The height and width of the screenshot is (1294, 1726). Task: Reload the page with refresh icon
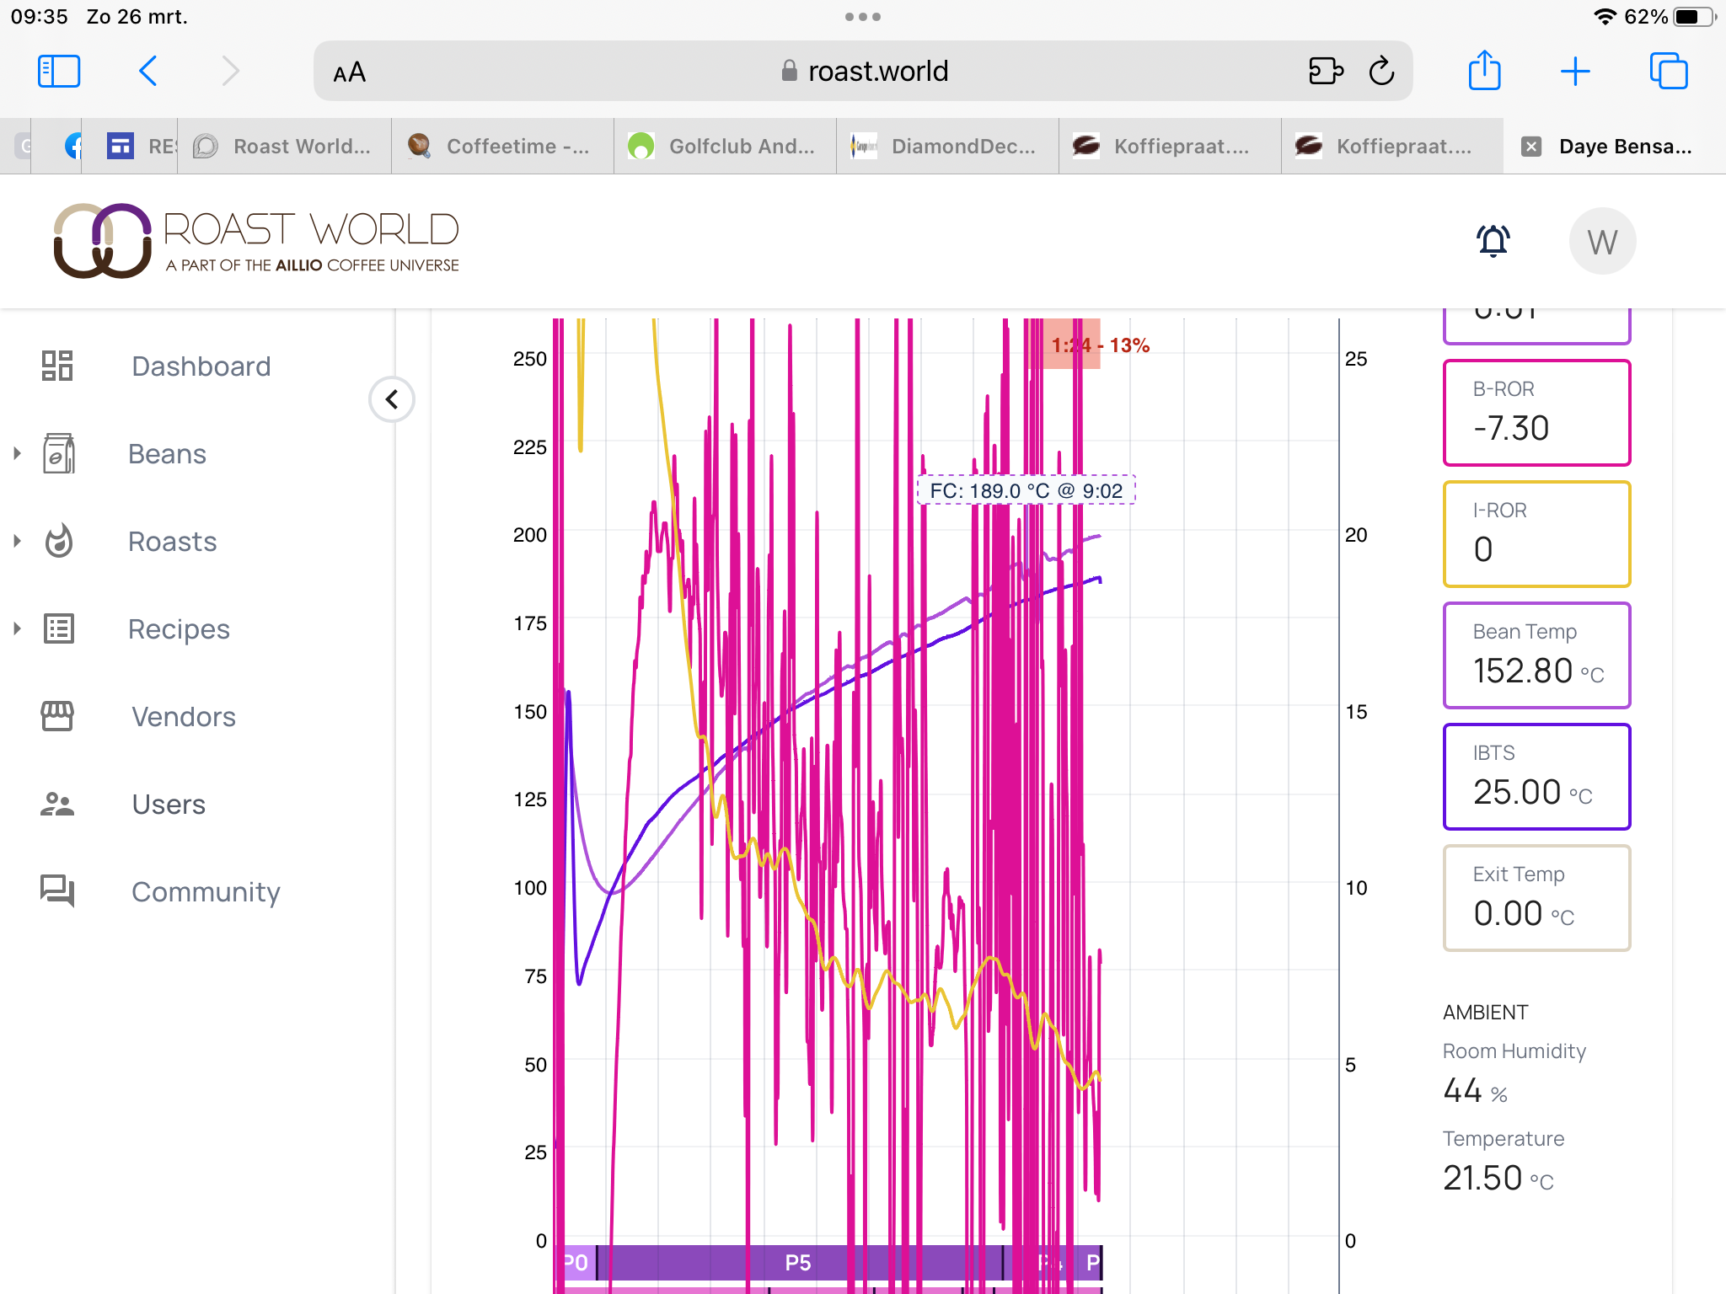coord(1381,71)
